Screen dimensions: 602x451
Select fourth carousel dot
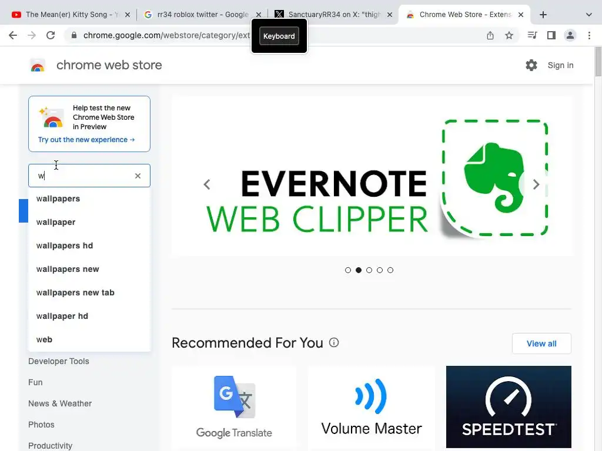point(380,270)
